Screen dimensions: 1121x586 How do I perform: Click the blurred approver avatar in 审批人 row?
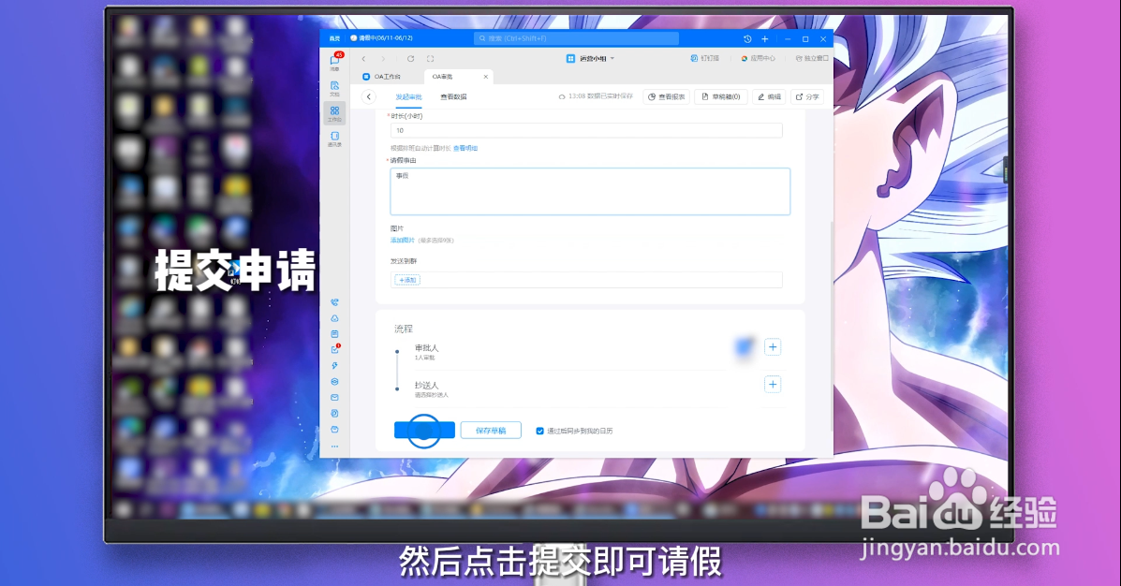pos(745,347)
